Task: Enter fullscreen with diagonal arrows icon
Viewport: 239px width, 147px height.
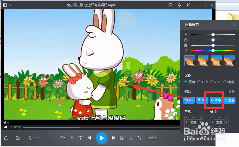Action: pyautogui.click(x=140, y=138)
